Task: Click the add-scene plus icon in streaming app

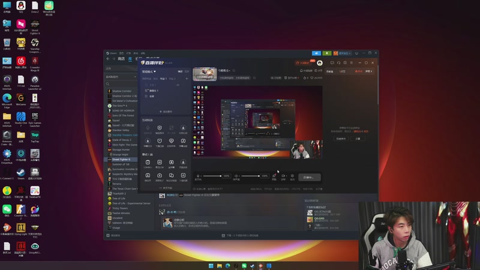Action: click(187, 79)
